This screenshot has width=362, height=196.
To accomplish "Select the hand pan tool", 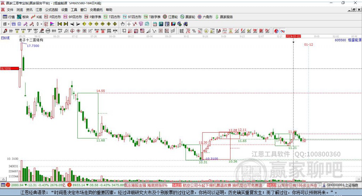I will 123,24.
